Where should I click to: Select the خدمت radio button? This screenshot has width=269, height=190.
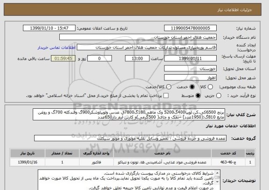(x=192, y=87)
